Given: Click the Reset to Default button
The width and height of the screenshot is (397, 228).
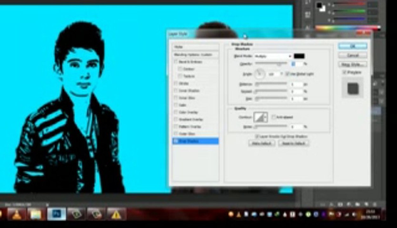Looking at the screenshot, I should pyautogui.click(x=294, y=143).
